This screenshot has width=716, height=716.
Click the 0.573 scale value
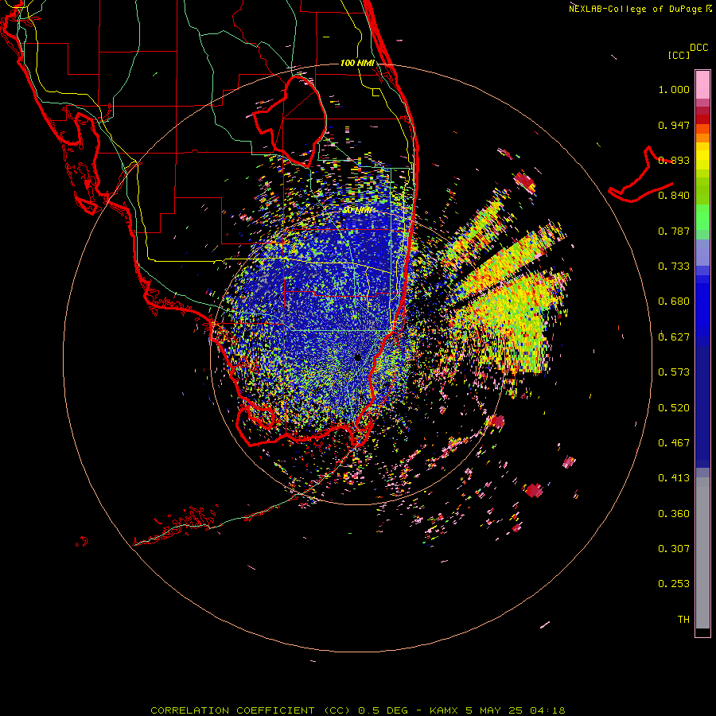click(674, 372)
